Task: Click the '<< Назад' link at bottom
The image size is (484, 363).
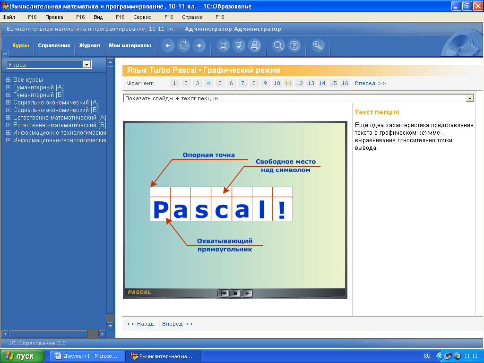Action: [140, 324]
